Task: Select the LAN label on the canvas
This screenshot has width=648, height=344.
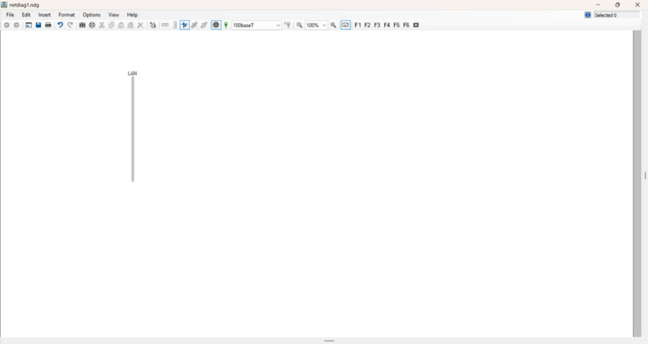Action: (x=132, y=73)
